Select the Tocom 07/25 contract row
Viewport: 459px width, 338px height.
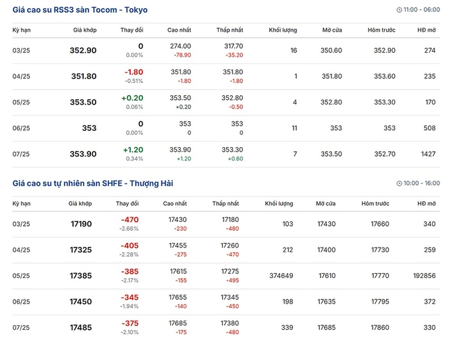coord(226,154)
